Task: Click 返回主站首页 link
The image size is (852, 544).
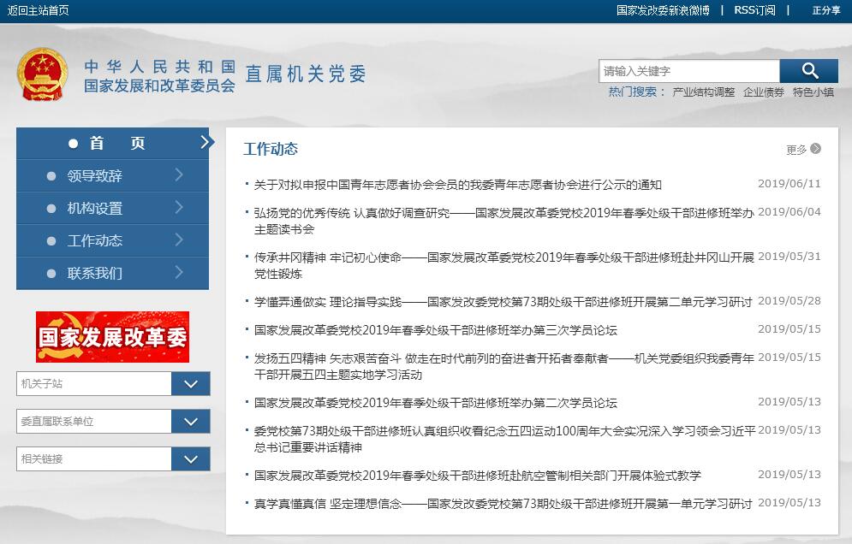Action: pos(39,10)
